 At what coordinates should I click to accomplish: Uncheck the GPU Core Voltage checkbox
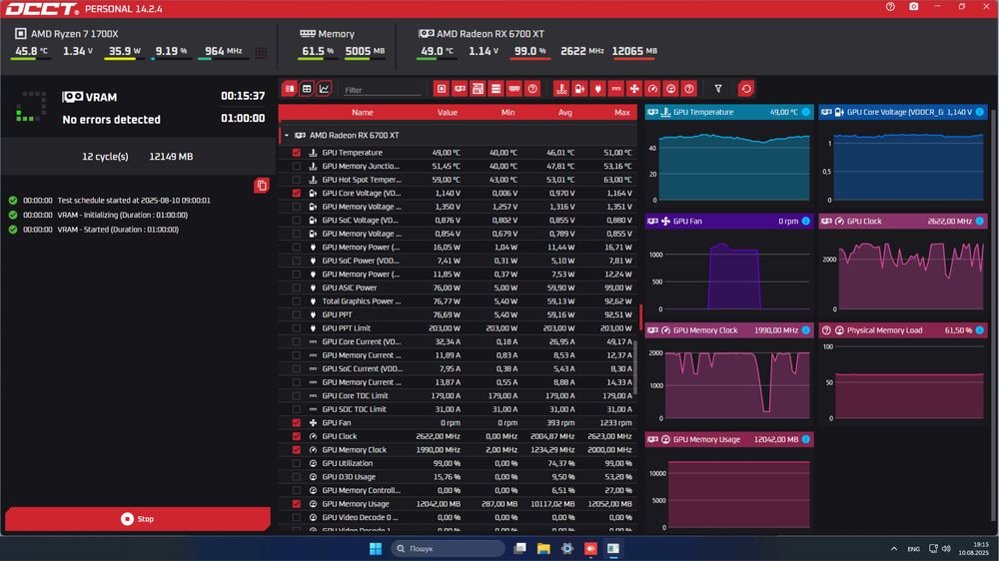[297, 193]
